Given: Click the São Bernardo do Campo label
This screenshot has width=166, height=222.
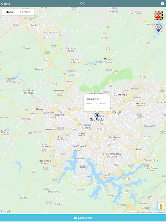Looking at the screenshot, I should tap(113, 155).
